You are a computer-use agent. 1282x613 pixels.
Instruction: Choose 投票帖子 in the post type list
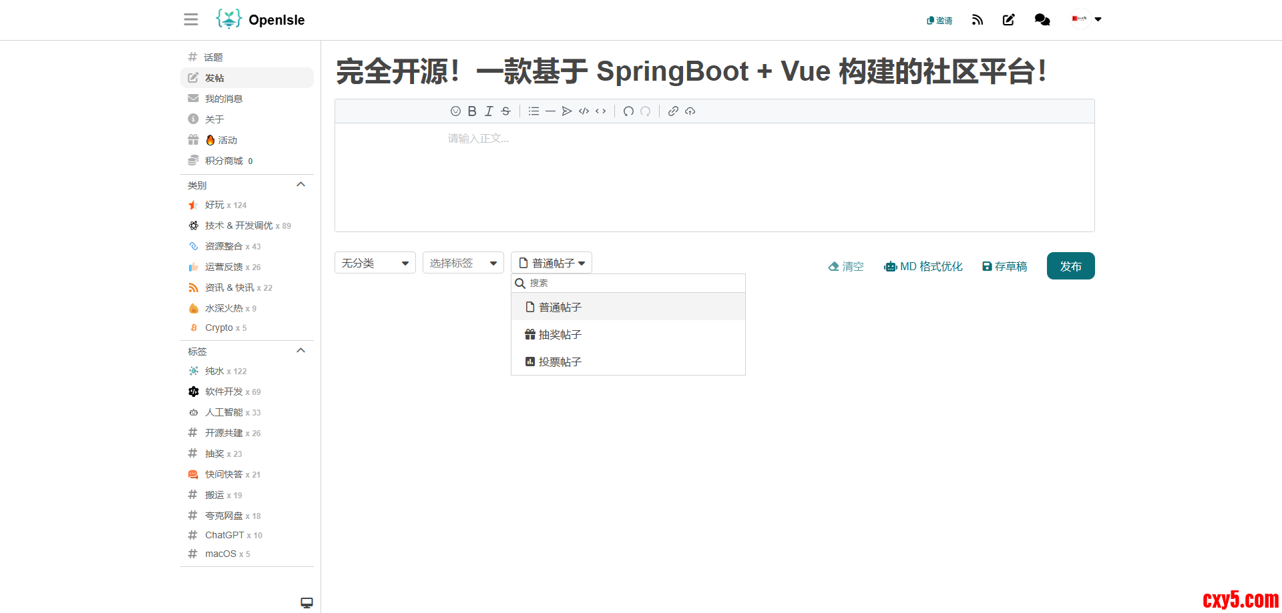(560, 362)
